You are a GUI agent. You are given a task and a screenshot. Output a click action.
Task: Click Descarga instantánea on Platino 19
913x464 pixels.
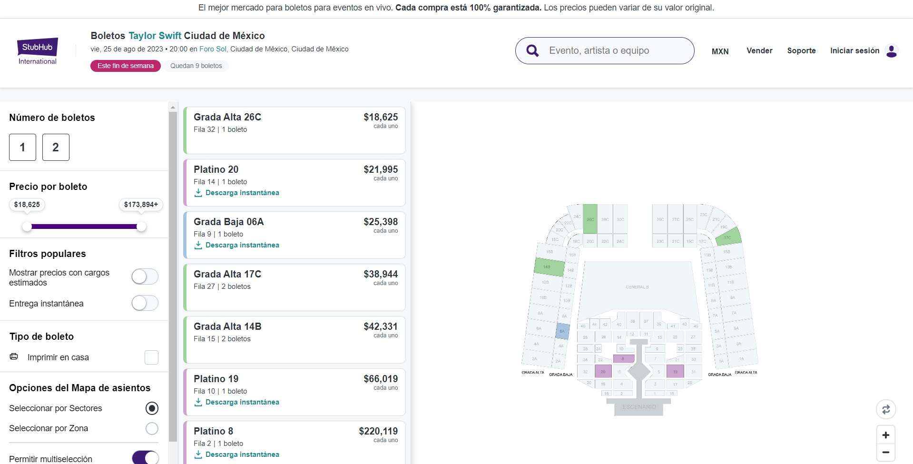[x=242, y=402]
